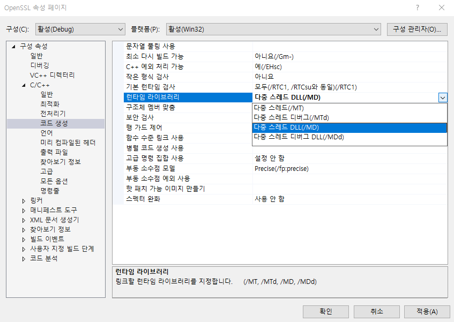
Task: Click the 고급 명령 집합 사용 property
Action: click(188, 158)
